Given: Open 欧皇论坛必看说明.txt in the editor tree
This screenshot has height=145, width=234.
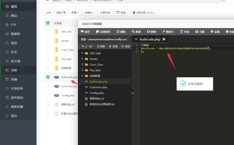Looking at the screenshot, I should (x=105, y=104).
